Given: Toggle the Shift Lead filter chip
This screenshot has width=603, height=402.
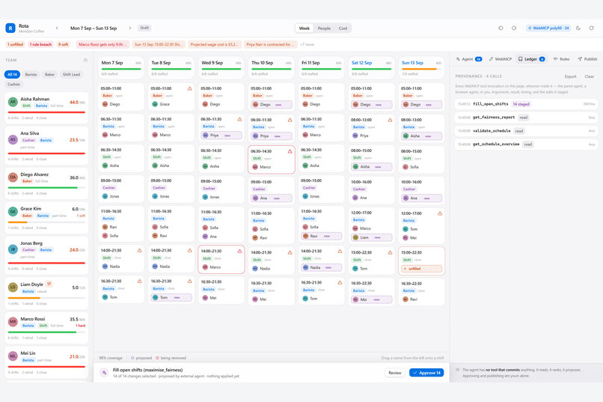Looking at the screenshot, I should 71,74.
